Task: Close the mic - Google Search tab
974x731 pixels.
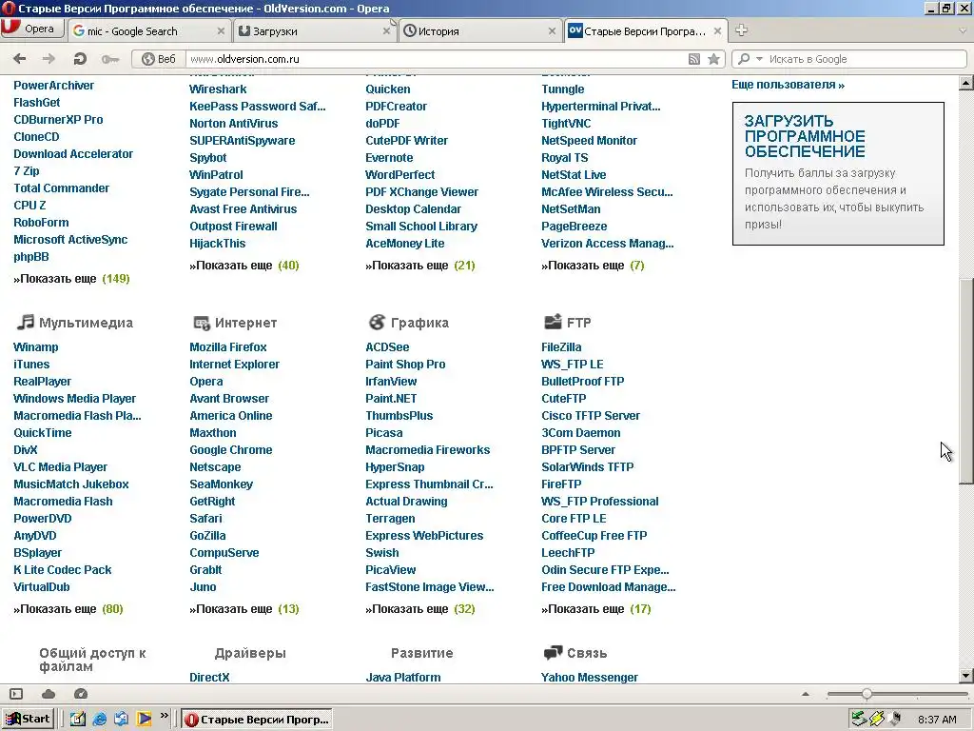Action: tap(221, 31)
